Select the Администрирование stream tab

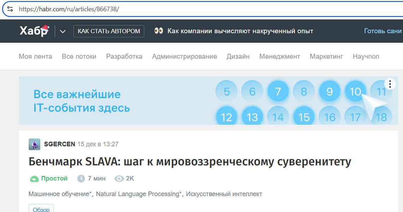pyautogui.click(x=185, y=56)
